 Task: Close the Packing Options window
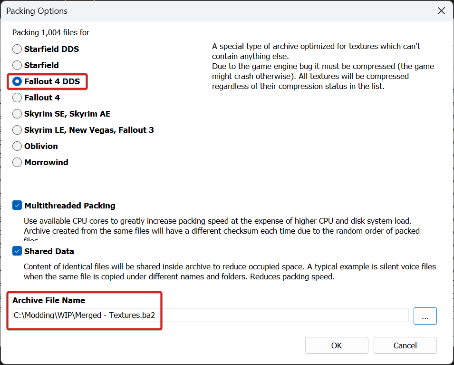pyautogui.click(x=441, y=11)
